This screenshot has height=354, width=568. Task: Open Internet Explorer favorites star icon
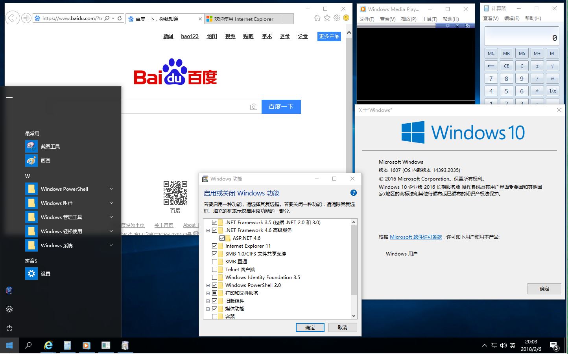click(328, 18)
